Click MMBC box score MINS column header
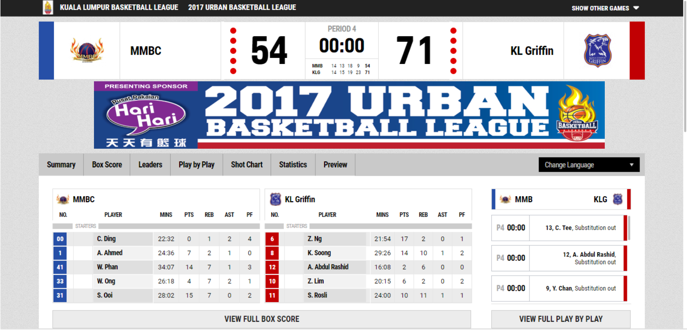The image size is (687, 330). pyautogui.click(x=166, y=215)
